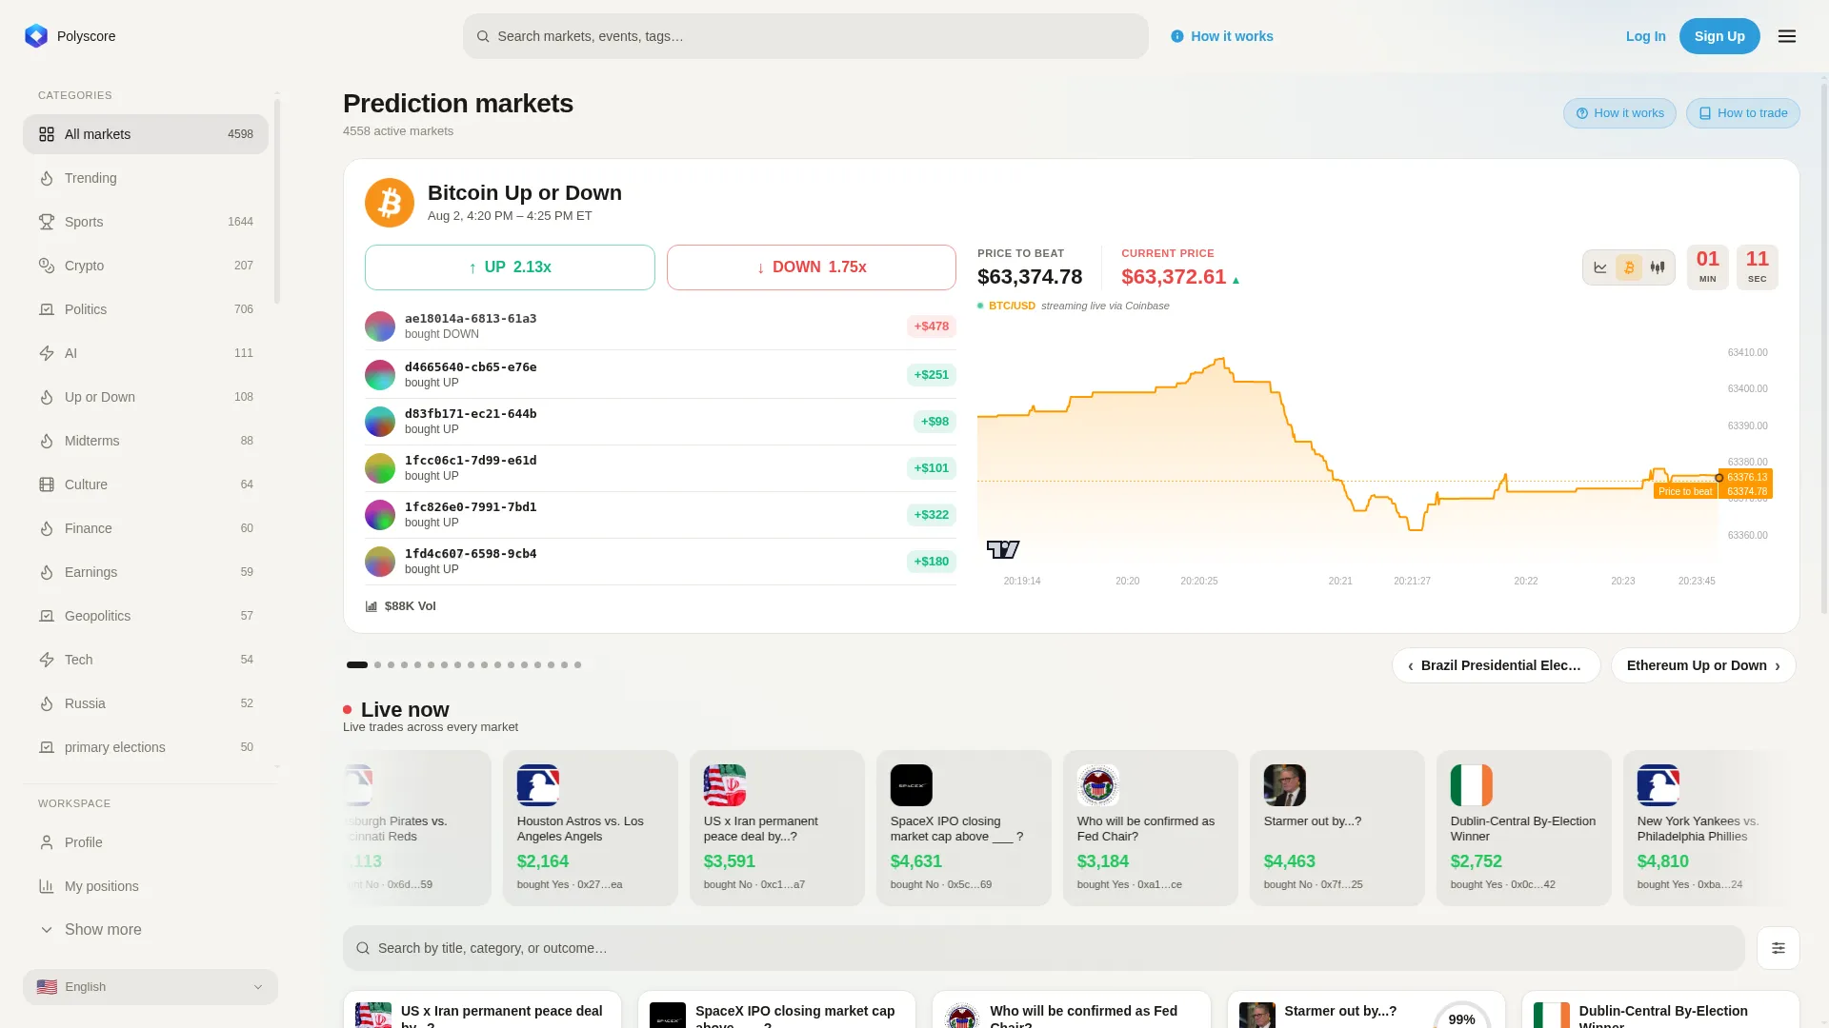This screenshot has width=1829, height=1028.
Task: Click the MLB logo on Houston Astros card
Action: [x=538, y=785]
